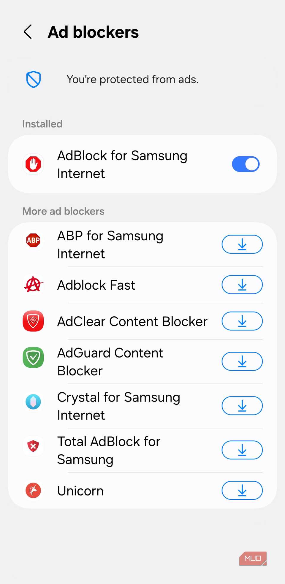
Task: Click the blue protection shield at the top
Action: coord(33,79)
